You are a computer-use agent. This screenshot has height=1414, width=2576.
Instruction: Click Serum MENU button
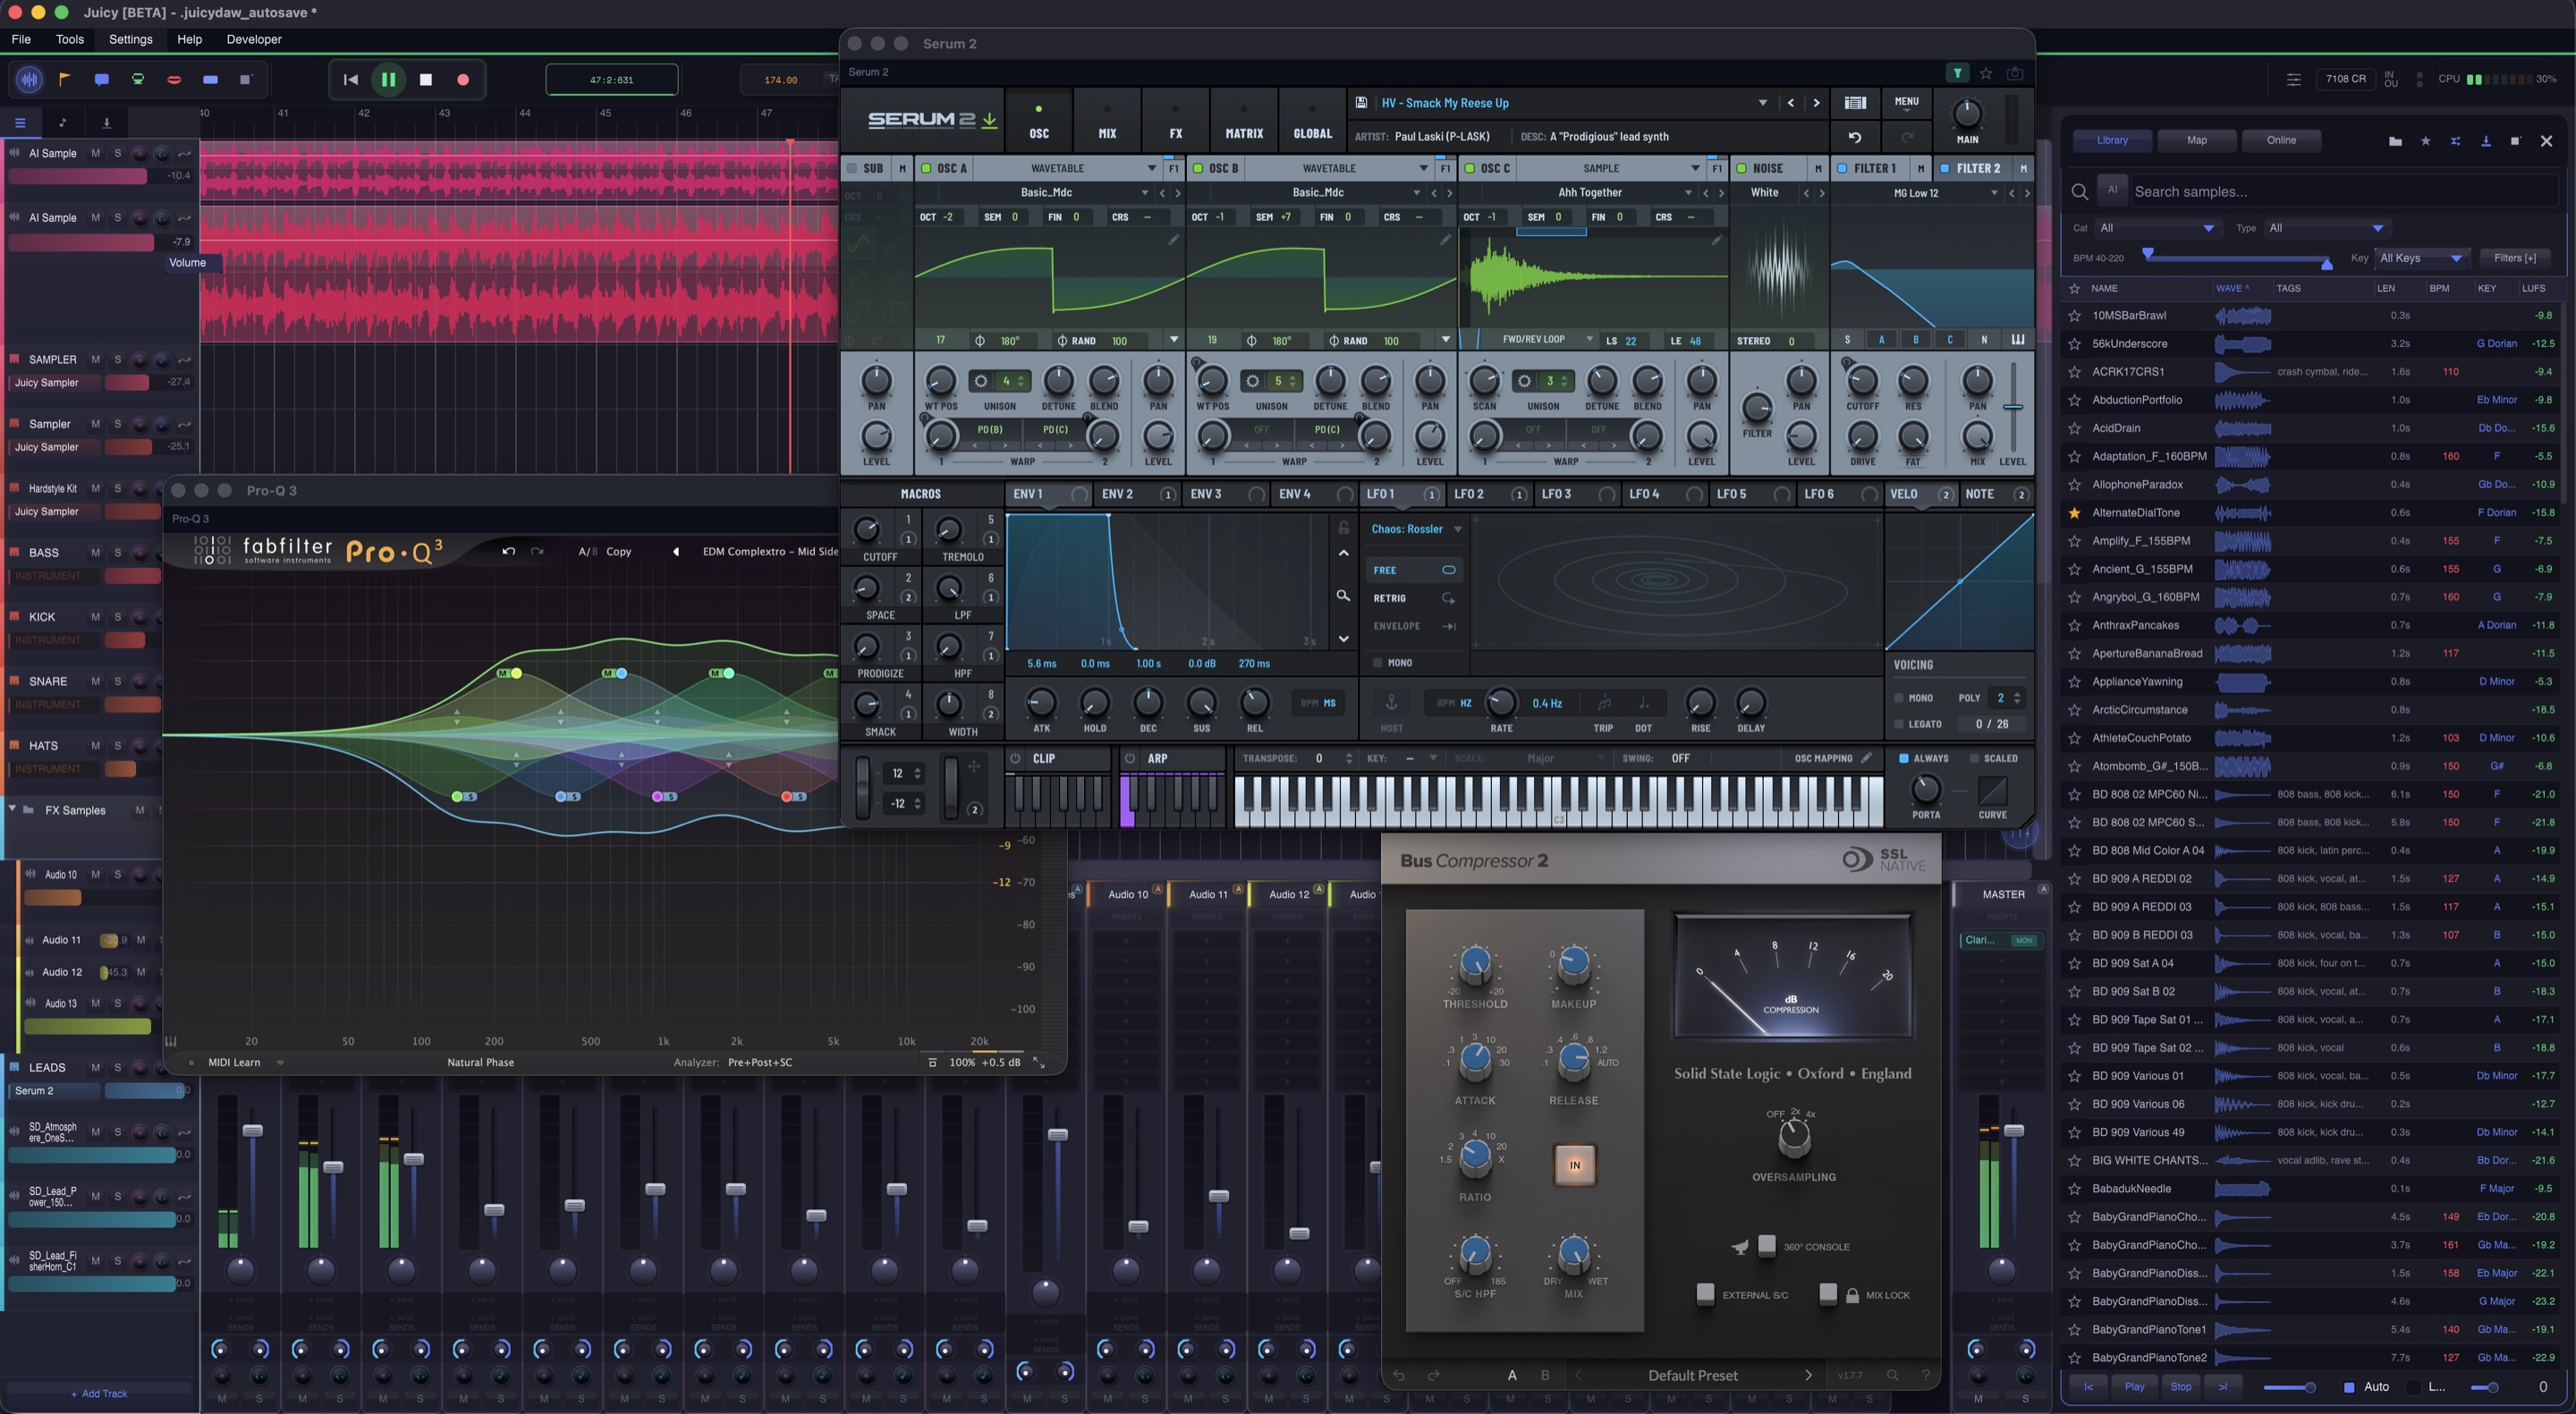(x=1907, y=102)
